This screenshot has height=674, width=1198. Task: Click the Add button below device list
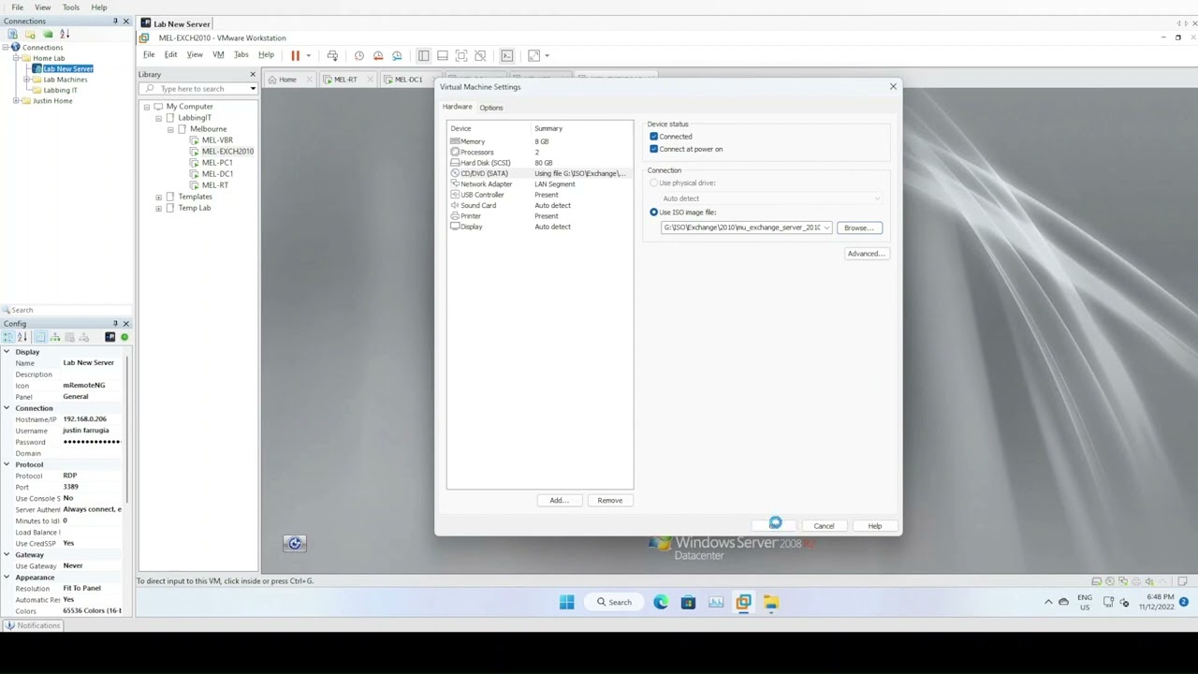(x=559, y=501)
